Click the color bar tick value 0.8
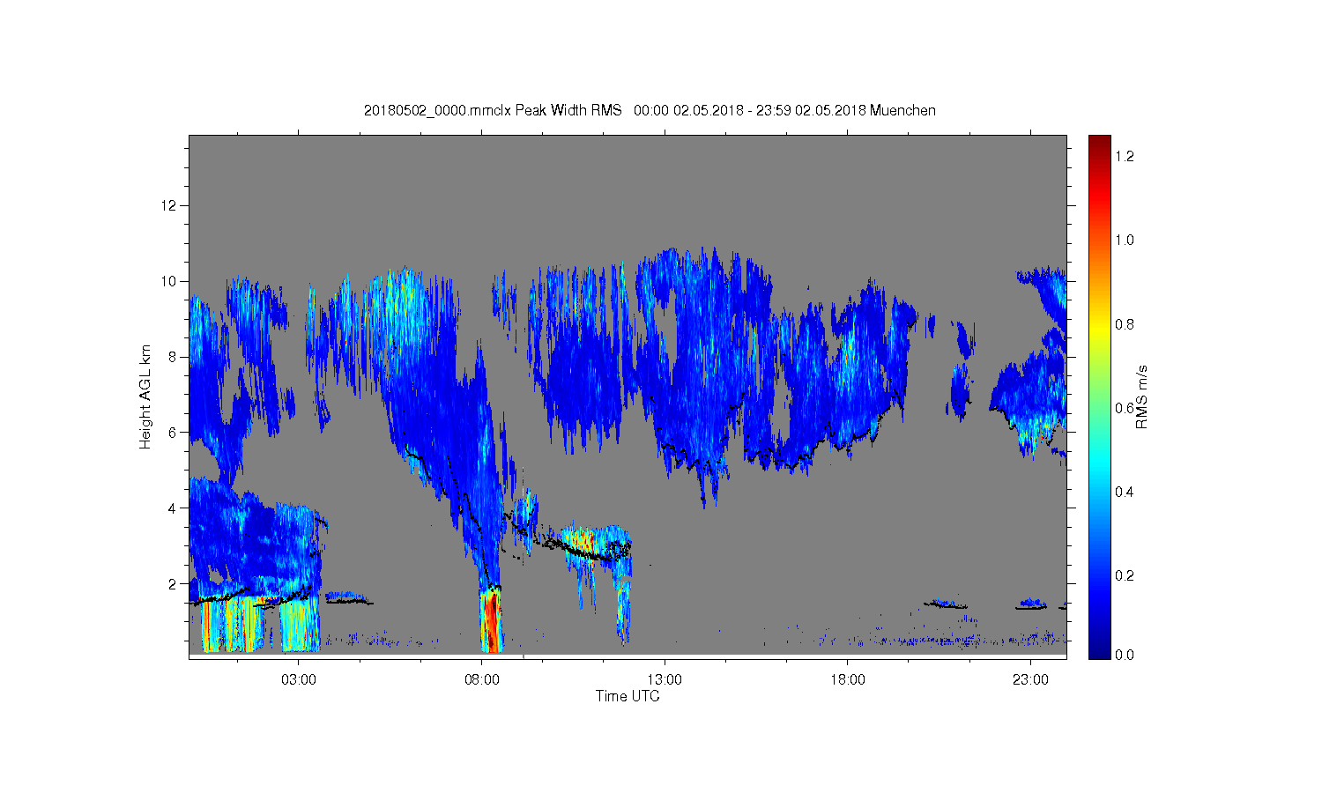 coord(1125,324)
